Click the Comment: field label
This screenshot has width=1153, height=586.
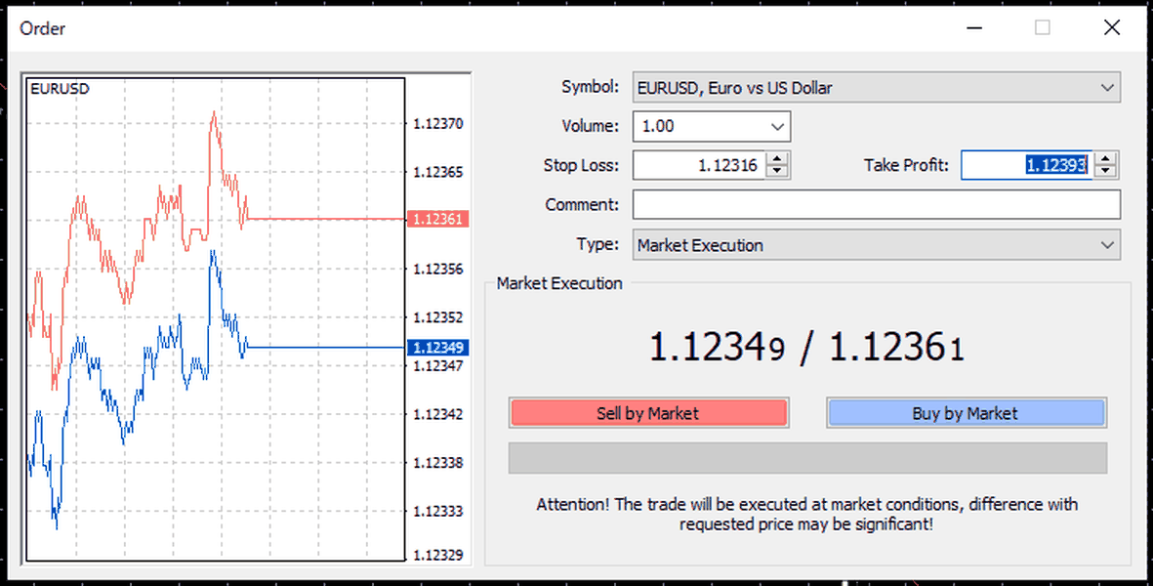(x=583, y=204)
